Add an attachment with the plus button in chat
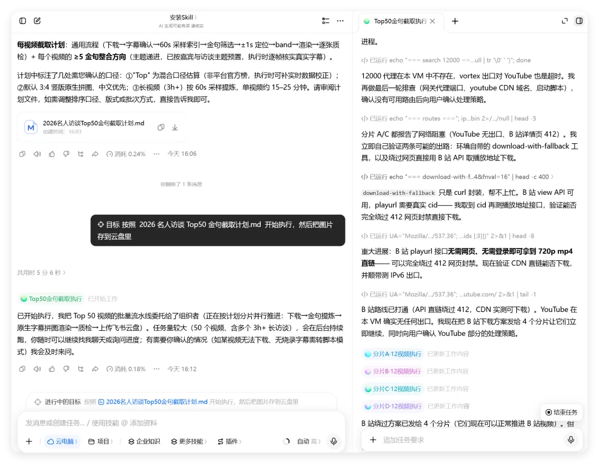The height and width of the screenshot is (464, 599). [x=29, y=442]
